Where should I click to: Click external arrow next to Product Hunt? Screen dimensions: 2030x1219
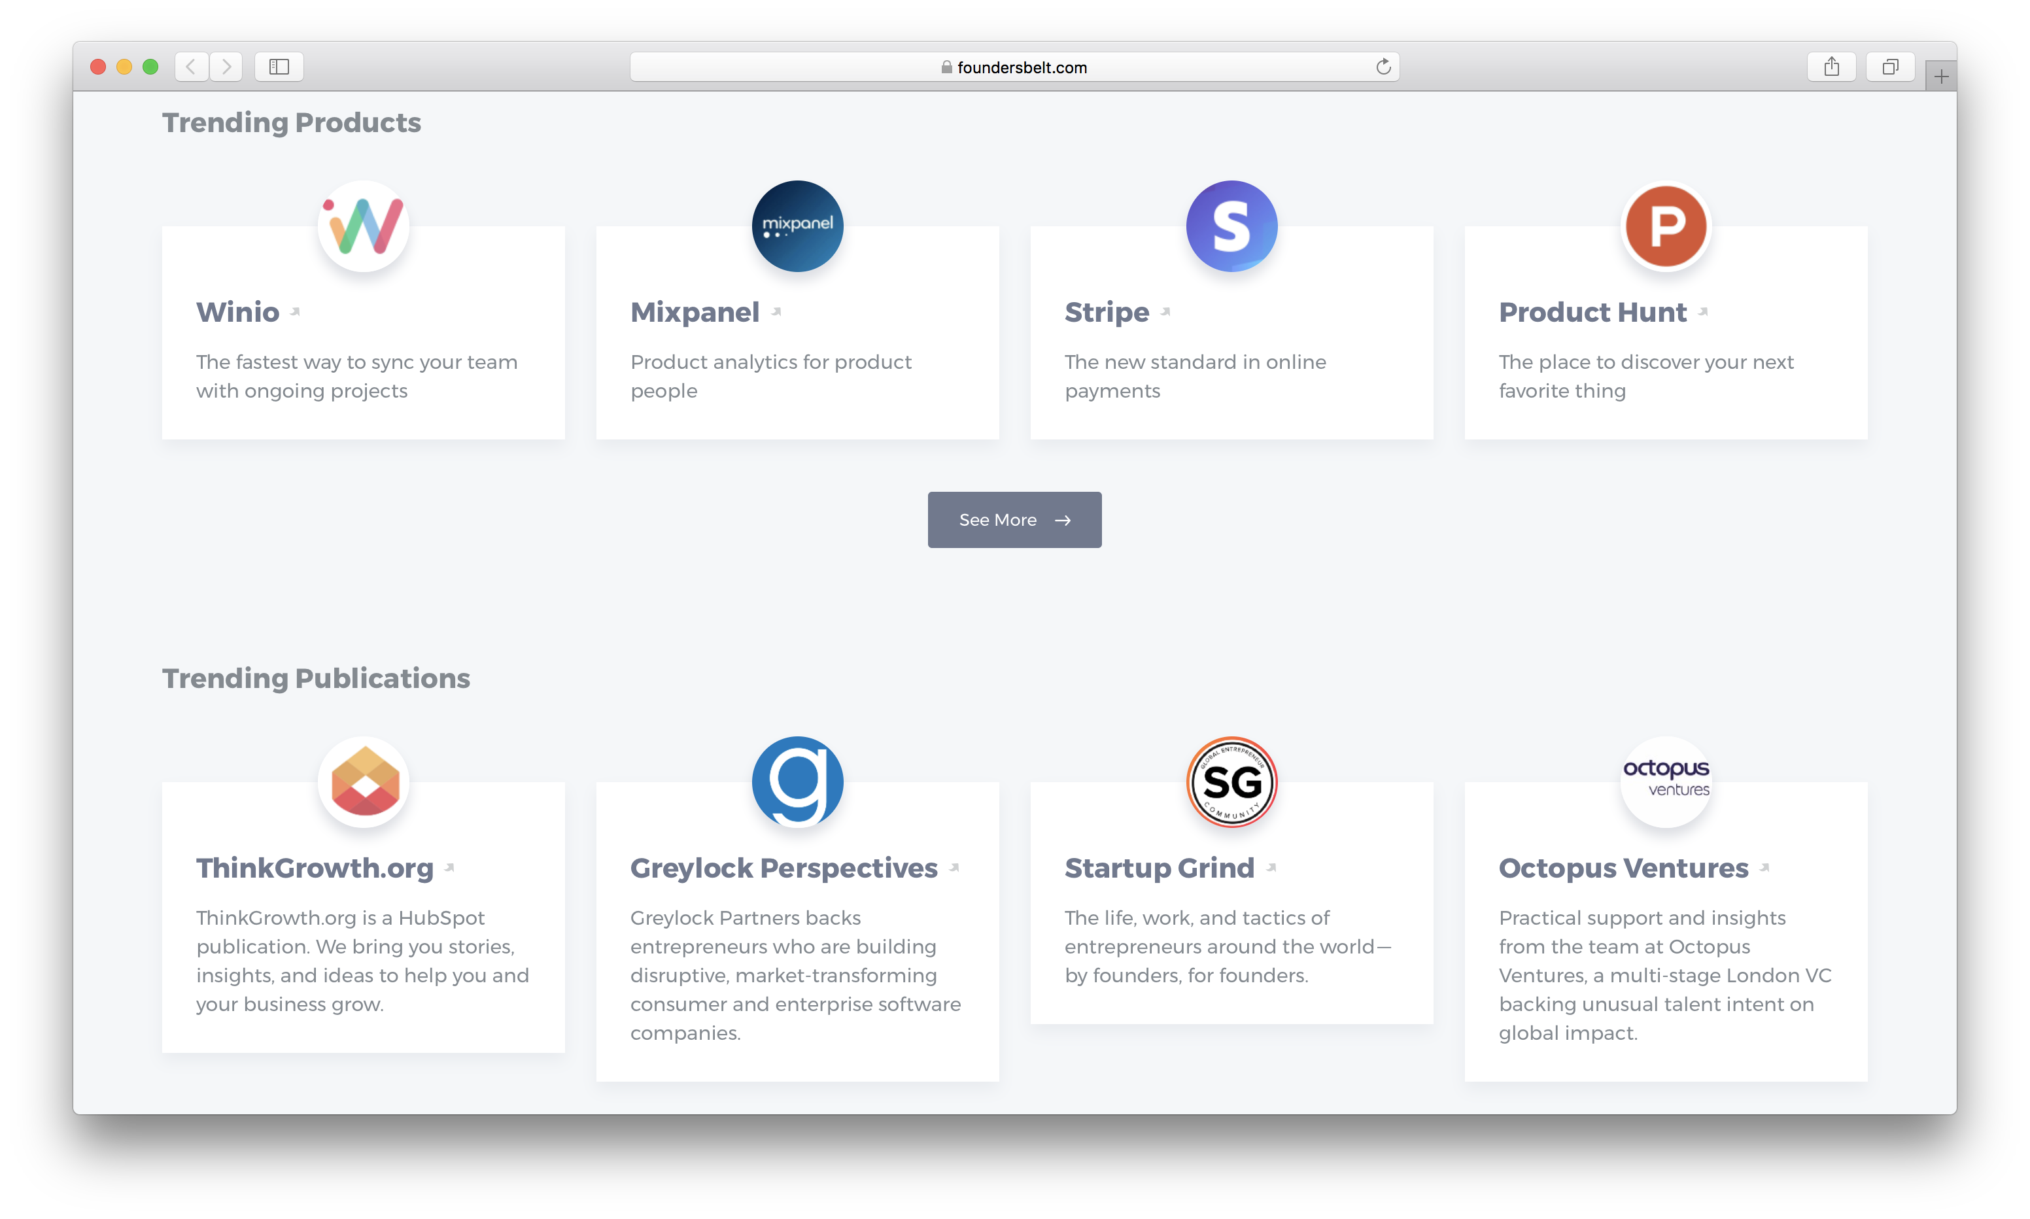coord(1703,311)
